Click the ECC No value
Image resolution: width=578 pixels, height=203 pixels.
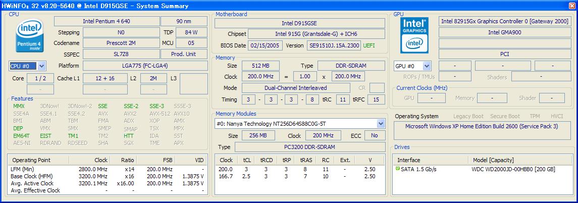click(375, 135)
